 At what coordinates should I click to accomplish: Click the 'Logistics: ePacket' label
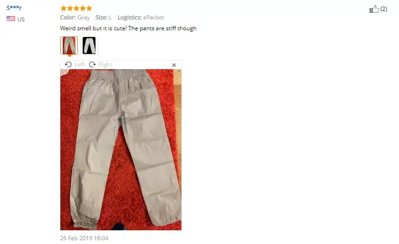click(141, 18)
